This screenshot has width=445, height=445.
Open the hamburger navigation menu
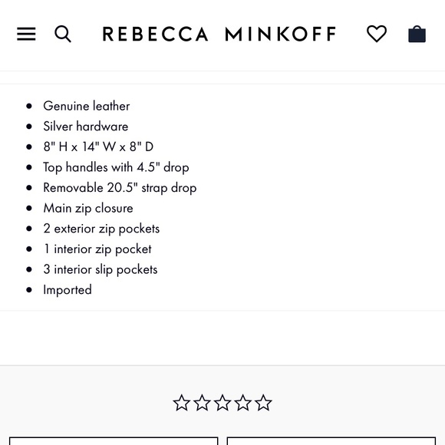(26, 34)
